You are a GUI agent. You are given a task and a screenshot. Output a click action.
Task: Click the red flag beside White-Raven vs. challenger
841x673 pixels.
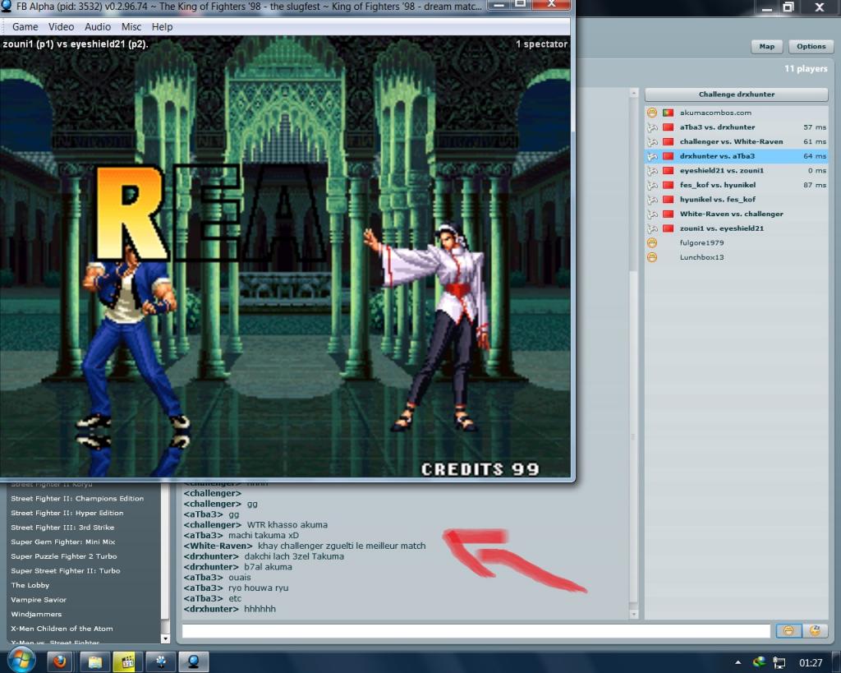(x=668, y=214)
